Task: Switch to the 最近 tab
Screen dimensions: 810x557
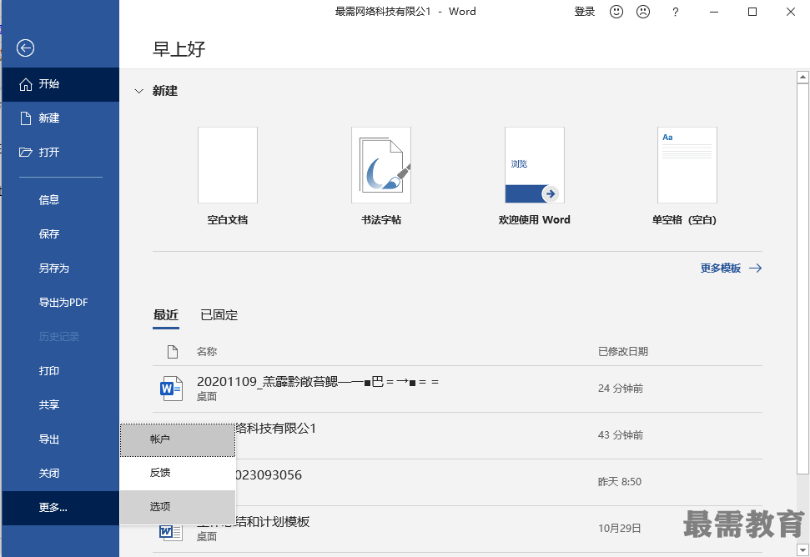Action: point(166,315)
